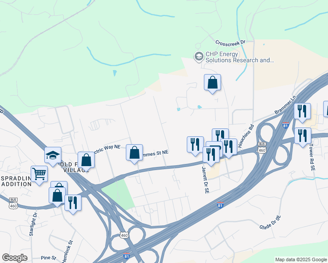Select the shopping bag marker on Electric Way NE
Screen dimensions: 328x263
tap(86, 160)
